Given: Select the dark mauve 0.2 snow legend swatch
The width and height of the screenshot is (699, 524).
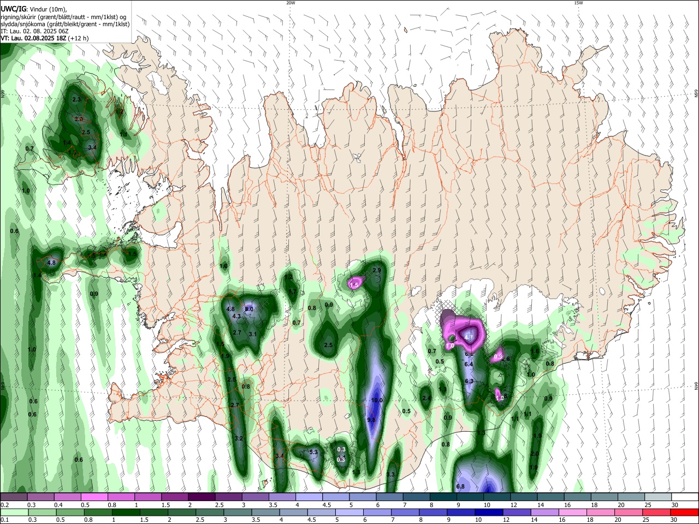Looking at the screenshot, I should tap(14, 497).
